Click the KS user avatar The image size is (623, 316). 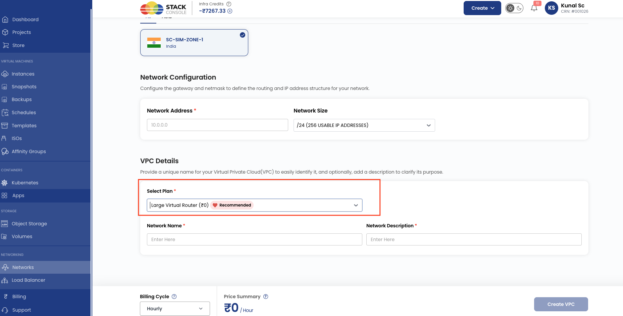pos(552,8)
